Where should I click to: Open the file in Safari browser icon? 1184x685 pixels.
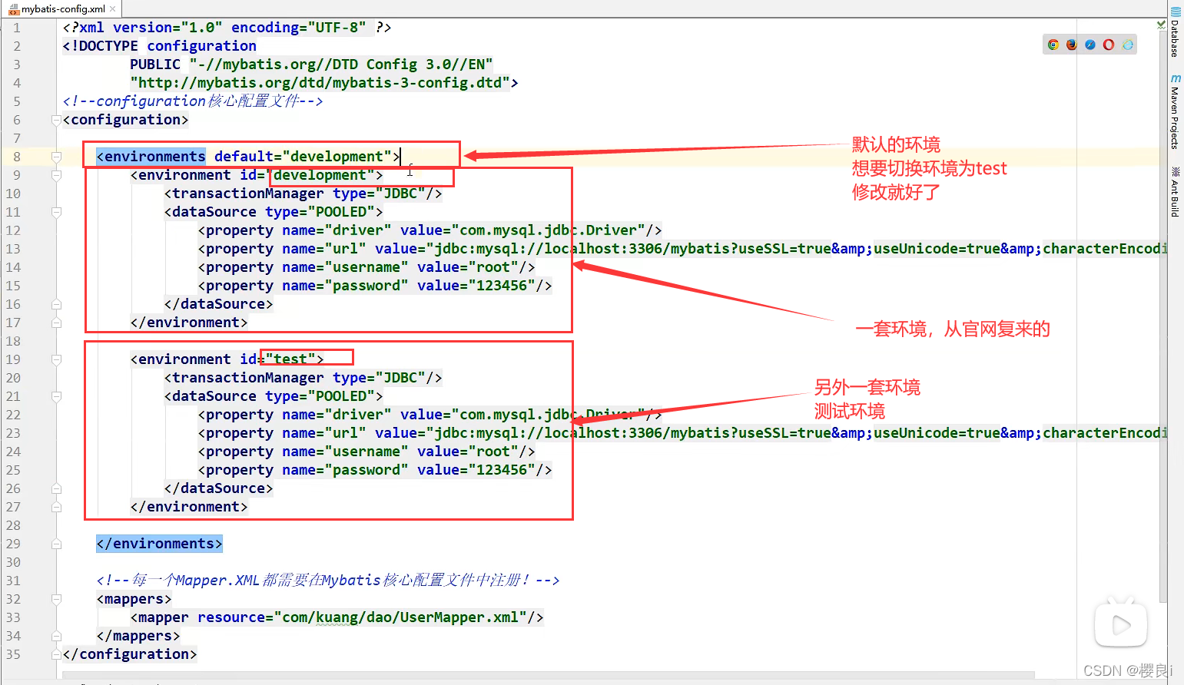1090,45
